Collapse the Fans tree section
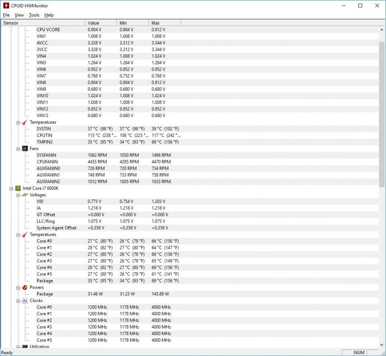Screen dimensions: 386x356 click(18, 149)
